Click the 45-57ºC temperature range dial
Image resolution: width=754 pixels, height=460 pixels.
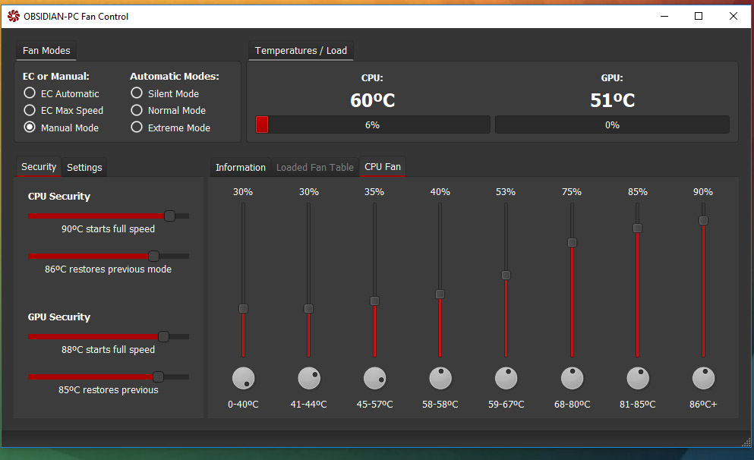click(x=374, y=378)
